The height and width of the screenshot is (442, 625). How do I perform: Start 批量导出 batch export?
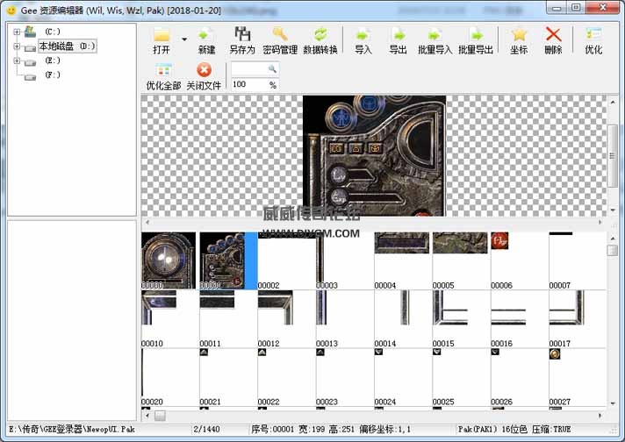tap(476, 40)
